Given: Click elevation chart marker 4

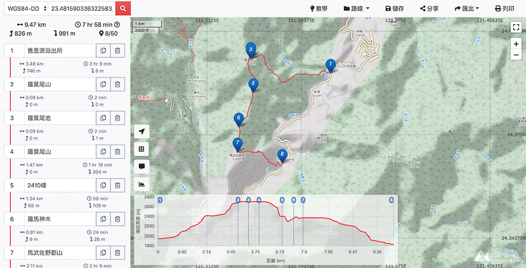Looking at the screenshot, I should point(259,201).
